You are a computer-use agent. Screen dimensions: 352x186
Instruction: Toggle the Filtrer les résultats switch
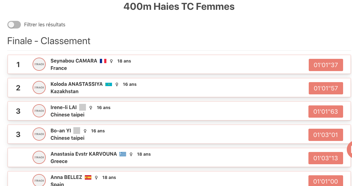pyautogui.click(x=14, y=25)
